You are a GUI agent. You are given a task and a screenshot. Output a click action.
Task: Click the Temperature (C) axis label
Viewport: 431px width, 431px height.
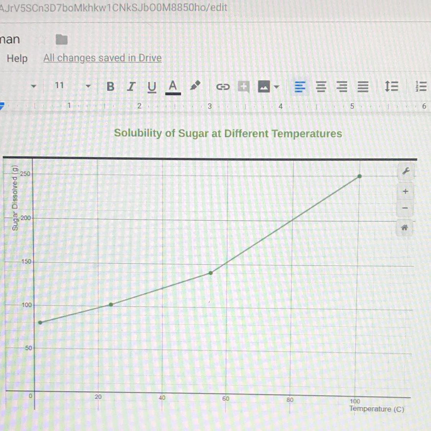tap(377, 409)
